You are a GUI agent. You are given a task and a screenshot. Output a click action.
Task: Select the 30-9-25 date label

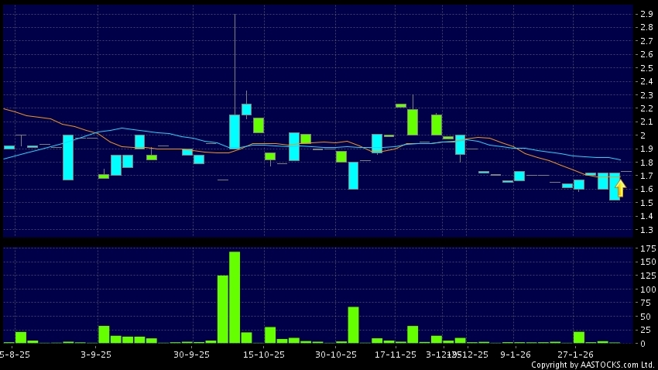(x=192, y=355)
